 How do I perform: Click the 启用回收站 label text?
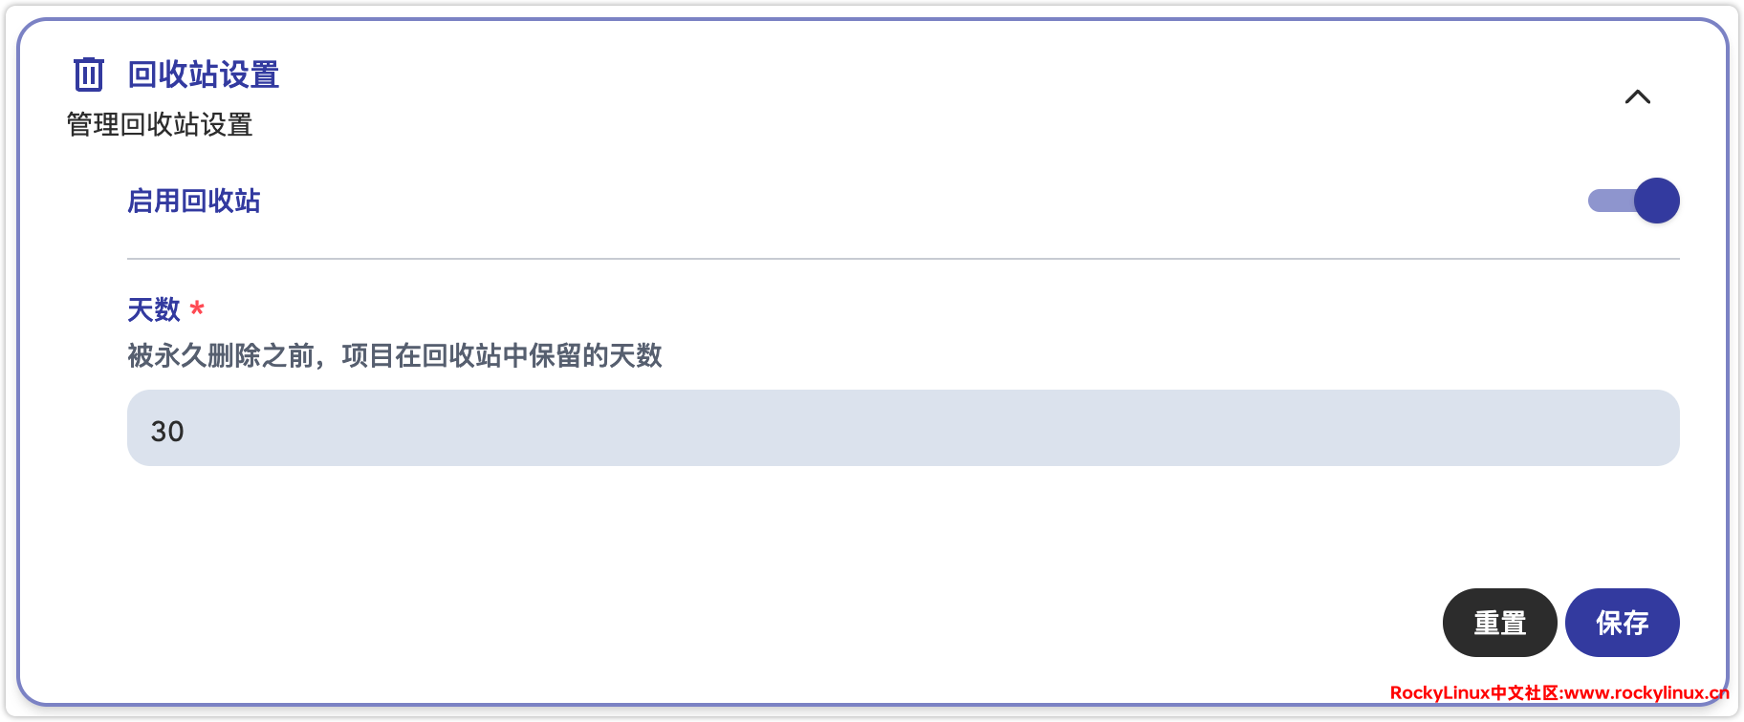[x=194, y=201]
